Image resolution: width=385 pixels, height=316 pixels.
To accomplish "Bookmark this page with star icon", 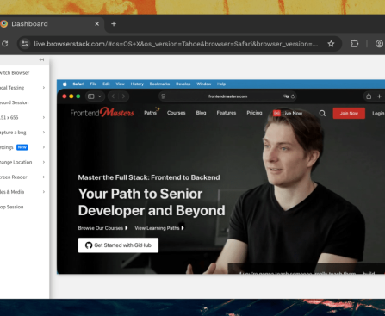I will click(x=331, y=44).
